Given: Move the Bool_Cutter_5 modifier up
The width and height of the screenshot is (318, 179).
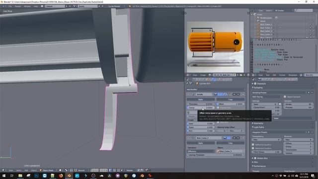Looking at the screenshot, I should click(x=234, y=138).
